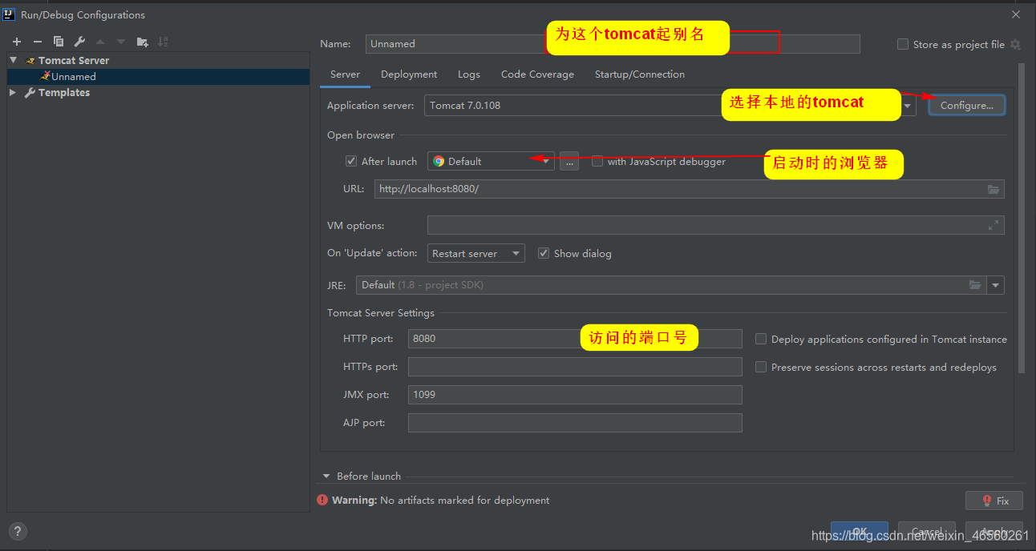The image size is (1036, 551).
Task: Collapse the Tomcat Server tree node
Action: tap(13, 60)
